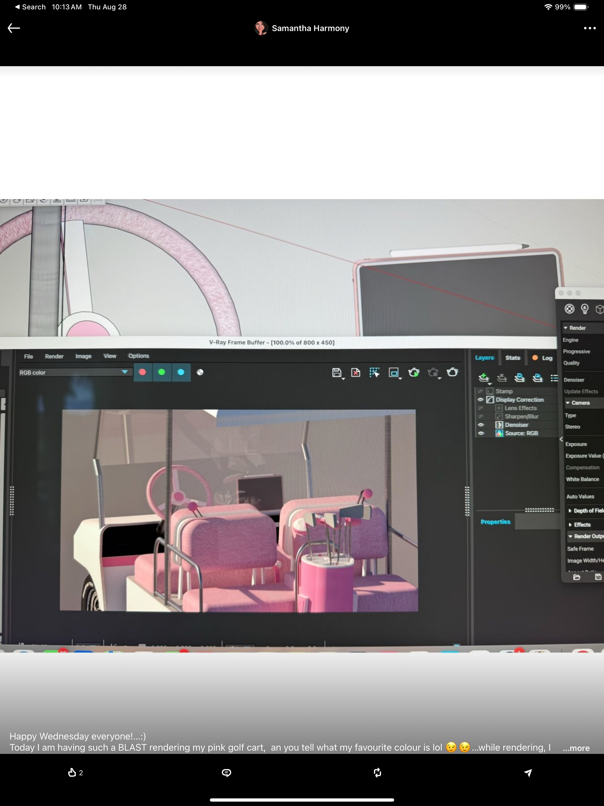Screen dimensions: 604x806
Task: Hide the Display Correction layer eye
Action: (480, 400)
